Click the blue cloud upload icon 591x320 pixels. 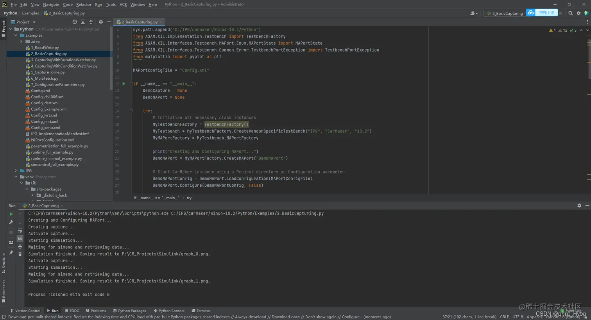pos(530,13)
